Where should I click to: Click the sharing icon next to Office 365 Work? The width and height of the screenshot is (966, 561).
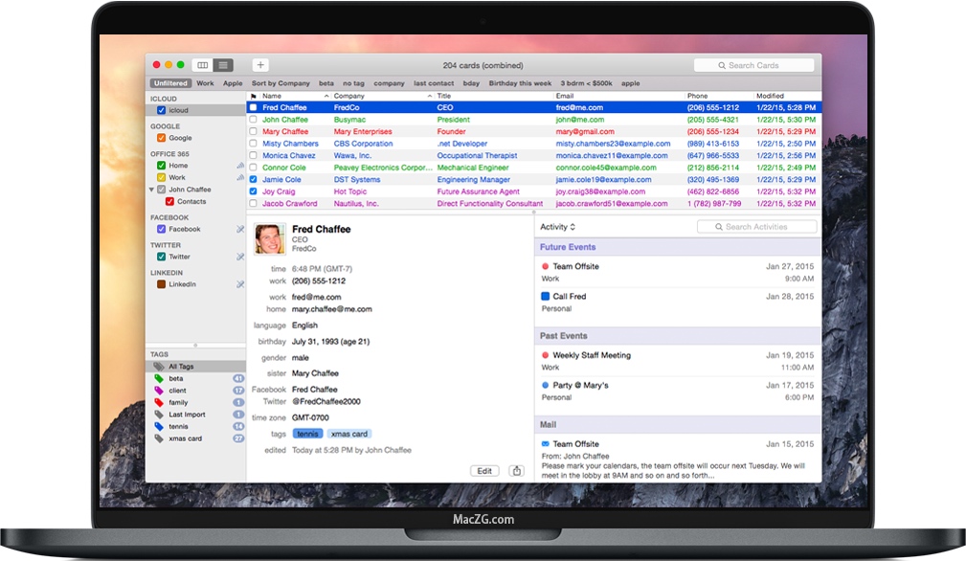(x=240, y=177)
